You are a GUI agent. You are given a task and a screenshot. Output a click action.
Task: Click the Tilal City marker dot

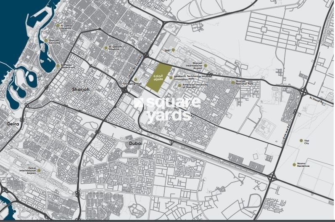[301, 141]
